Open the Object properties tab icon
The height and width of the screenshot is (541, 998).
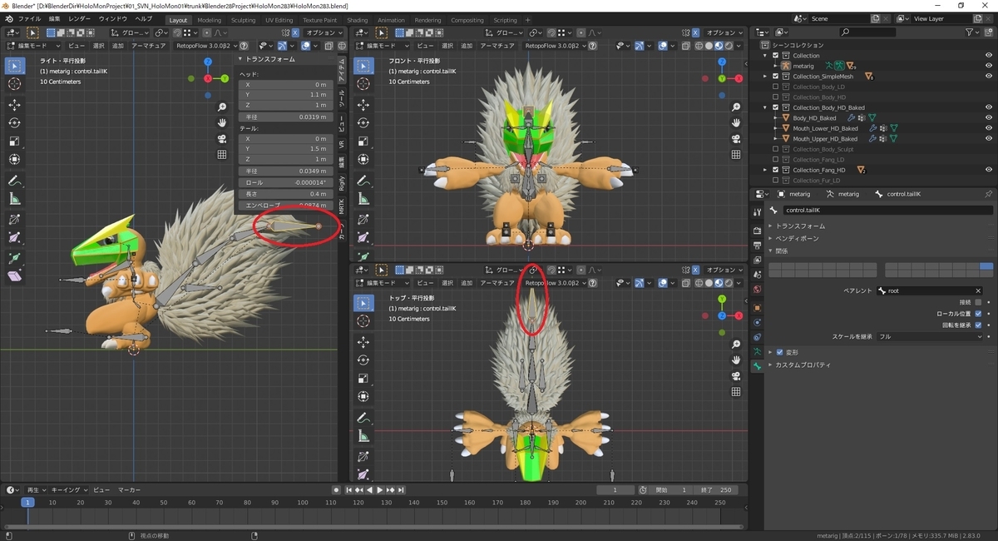[x=757, y=306]
